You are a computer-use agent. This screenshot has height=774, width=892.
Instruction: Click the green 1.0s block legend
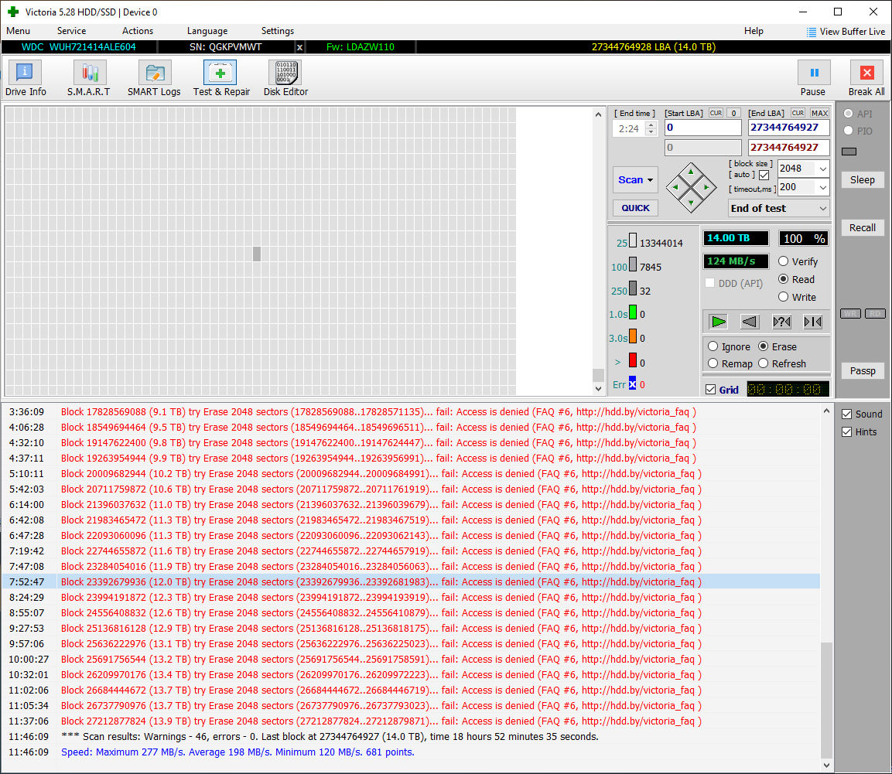click(633, 313)
